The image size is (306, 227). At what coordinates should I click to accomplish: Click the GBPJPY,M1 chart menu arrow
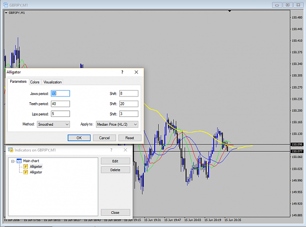tap(6, 13)
